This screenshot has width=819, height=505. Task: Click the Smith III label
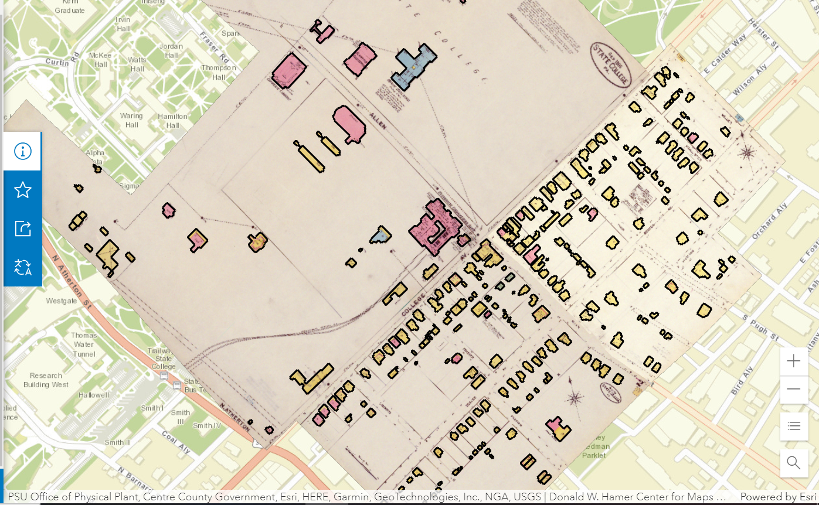click(x=181, y=417)
